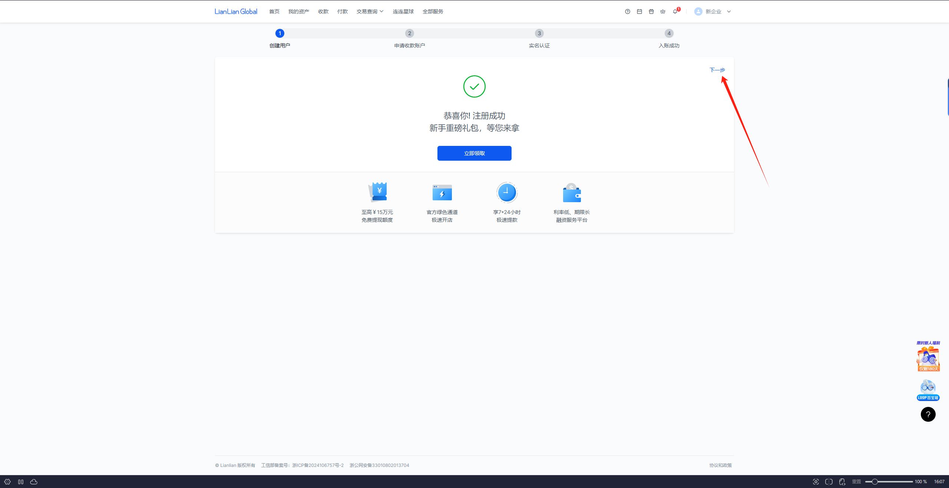This screenshot has width=949, height=488.
Task: Open the settings gear in bottom bar
Action: (x=7, y=482)
